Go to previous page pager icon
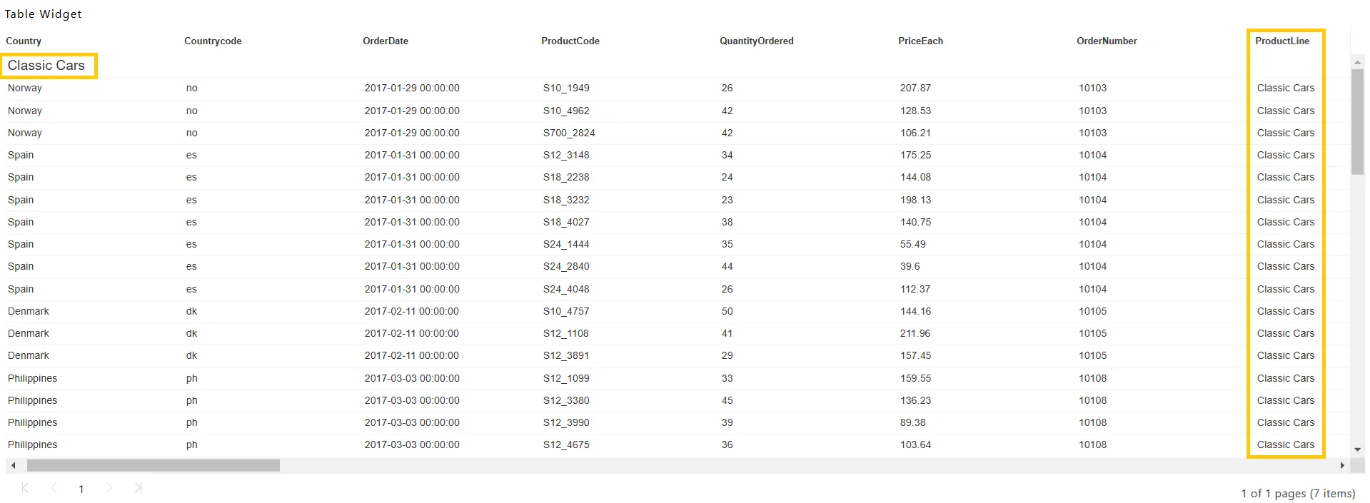The height and width of the screenshot is (503, 1370). (54, 488)
